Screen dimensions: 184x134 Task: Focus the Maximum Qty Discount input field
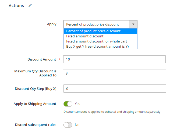(114, 73)
